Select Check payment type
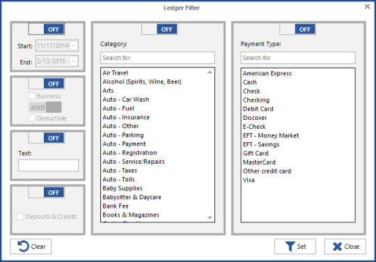This screenshot has width=376, height=262. pos(298,91)
